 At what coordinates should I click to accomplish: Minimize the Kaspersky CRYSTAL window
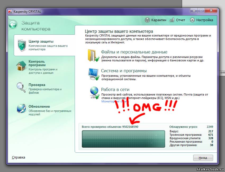tap(194, 11)
